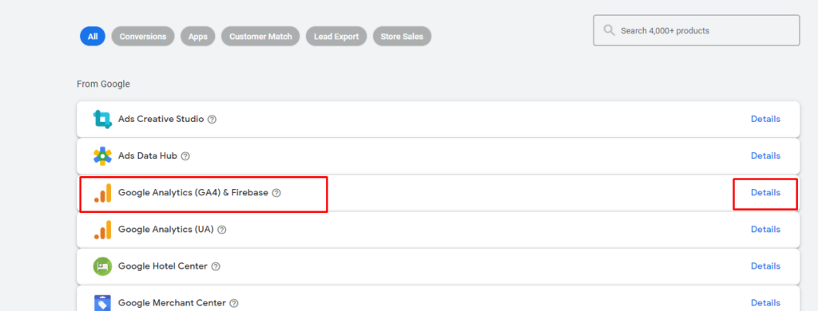
Task: Open help icon next to Google Analytics (UA)
Action: point(222,229)
